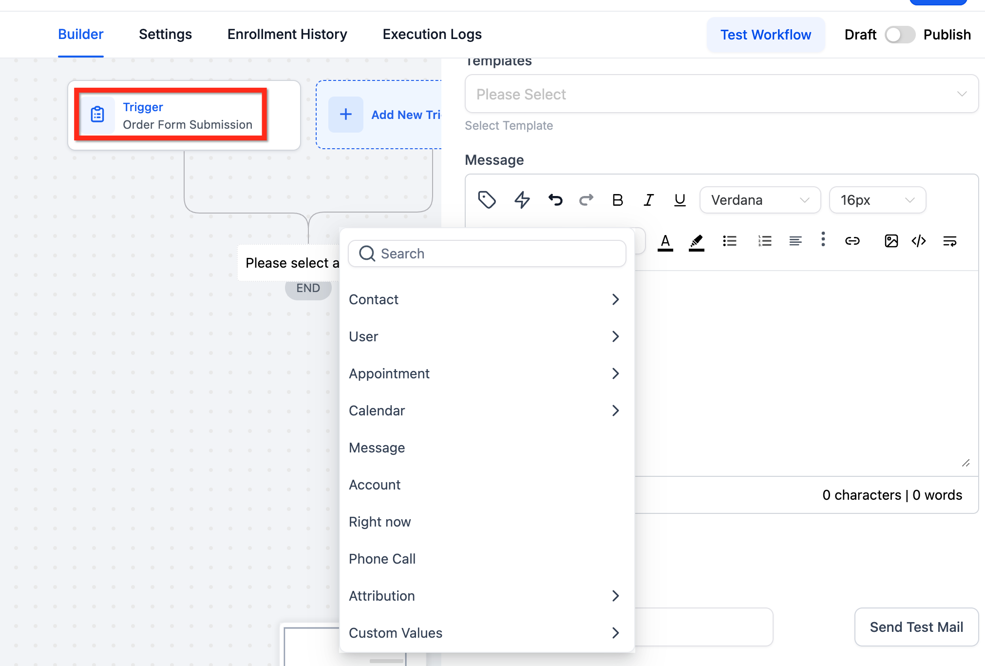The image size is (985, 666).
Task: Click the Test Workflow button
Action: tap(765, 35)
